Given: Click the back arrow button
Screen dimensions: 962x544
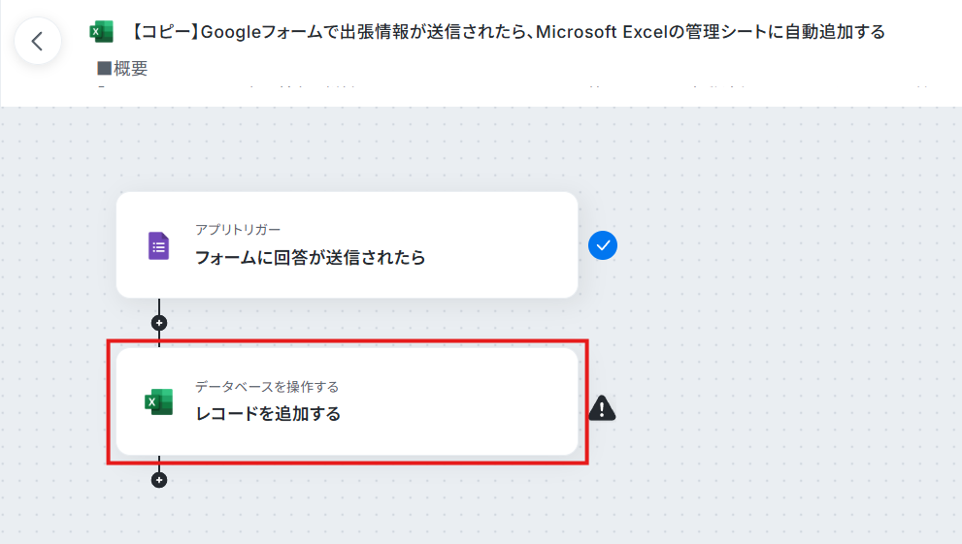Looking at the screenshot, I should [x=38, y=41].
